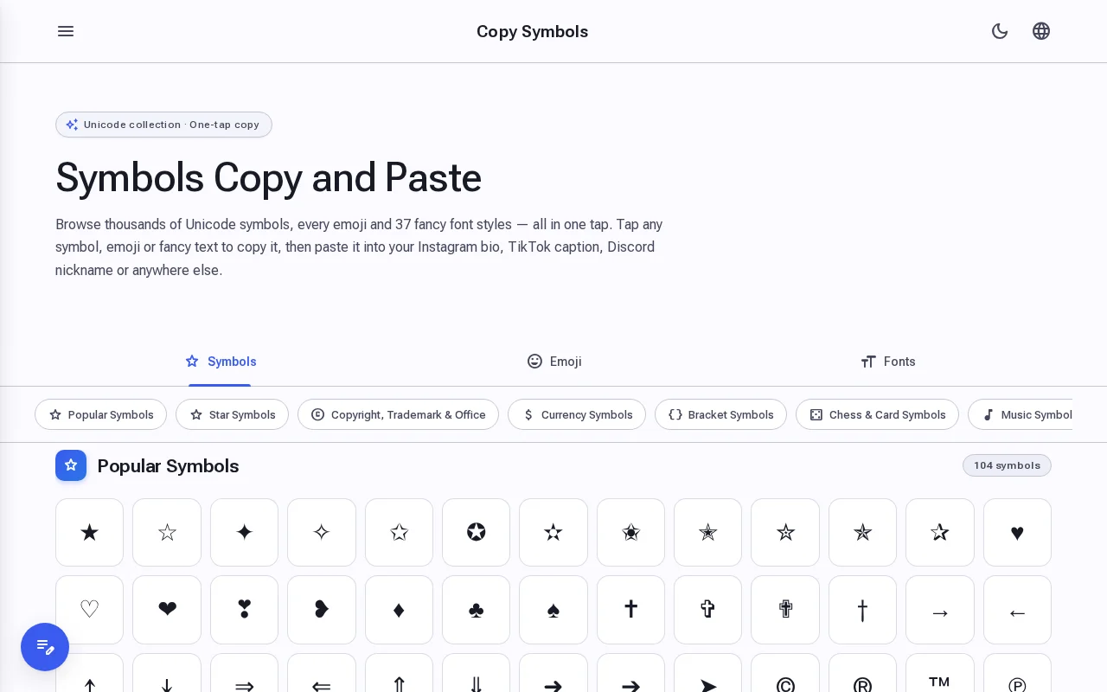Copy the leftwards double arrow symbol
Viewport: 1107px width, 692px height.
(322, 673)
